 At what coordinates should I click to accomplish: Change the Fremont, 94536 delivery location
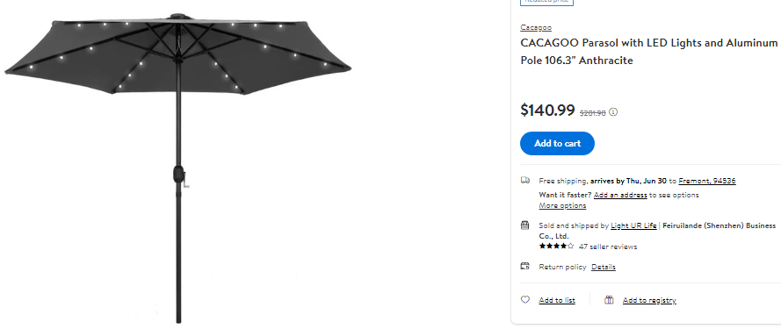click(707, 181)
